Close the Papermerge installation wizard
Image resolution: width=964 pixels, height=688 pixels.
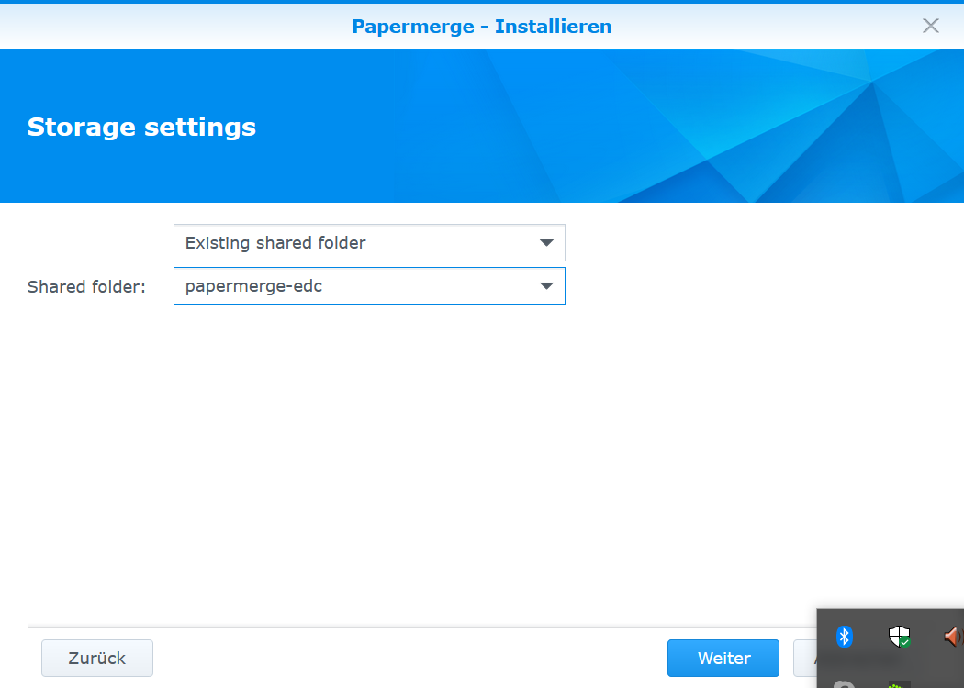930,26
